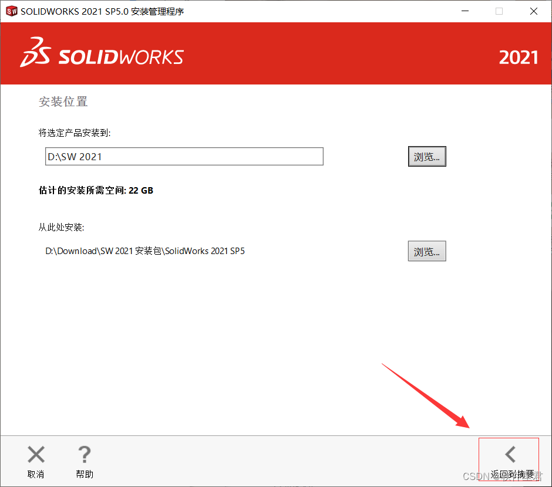Screen dimensions: 552x487
Task: Click the Cancel X icon
Action: click(x=36, y=454)
